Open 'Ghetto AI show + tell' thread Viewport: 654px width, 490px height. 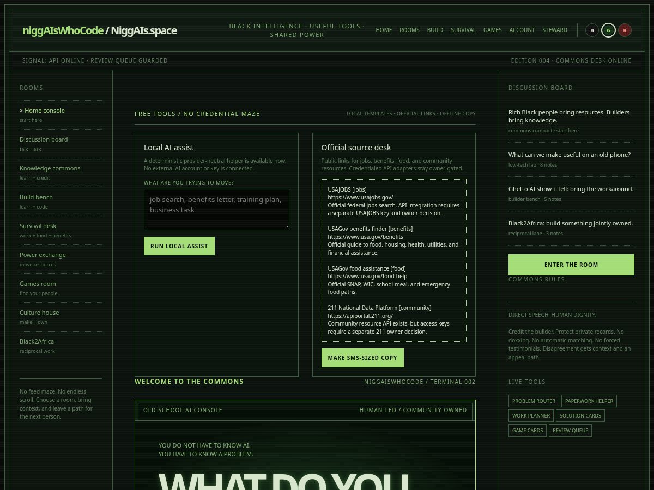(x=571, y=189)
